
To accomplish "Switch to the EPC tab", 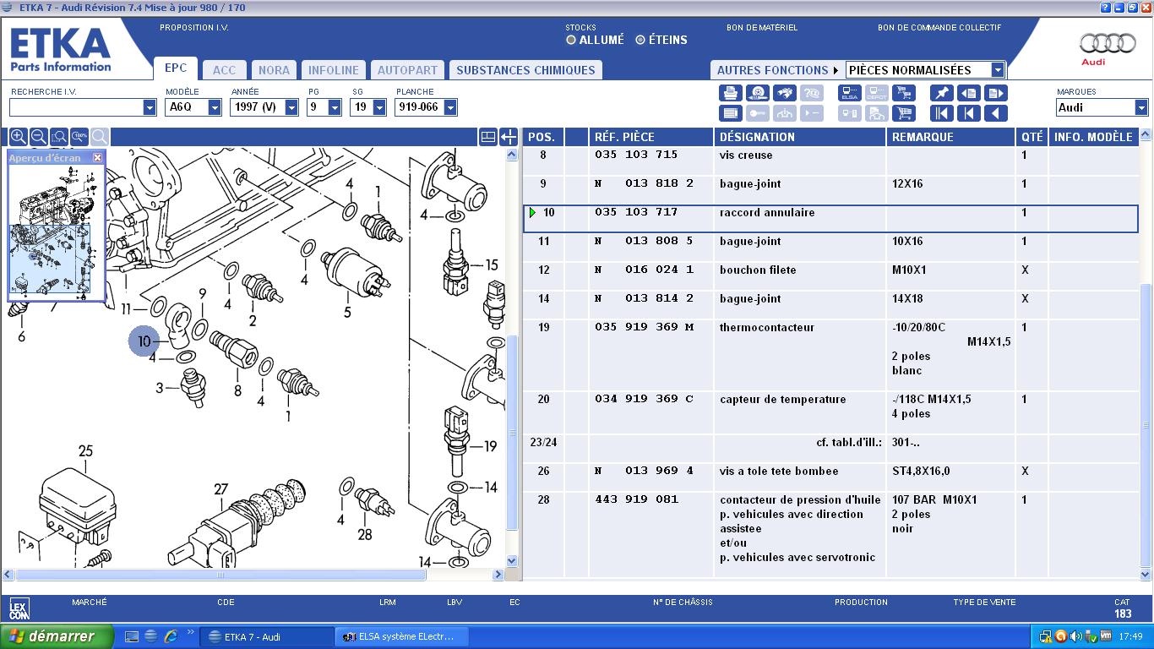I will pos(176,68).
